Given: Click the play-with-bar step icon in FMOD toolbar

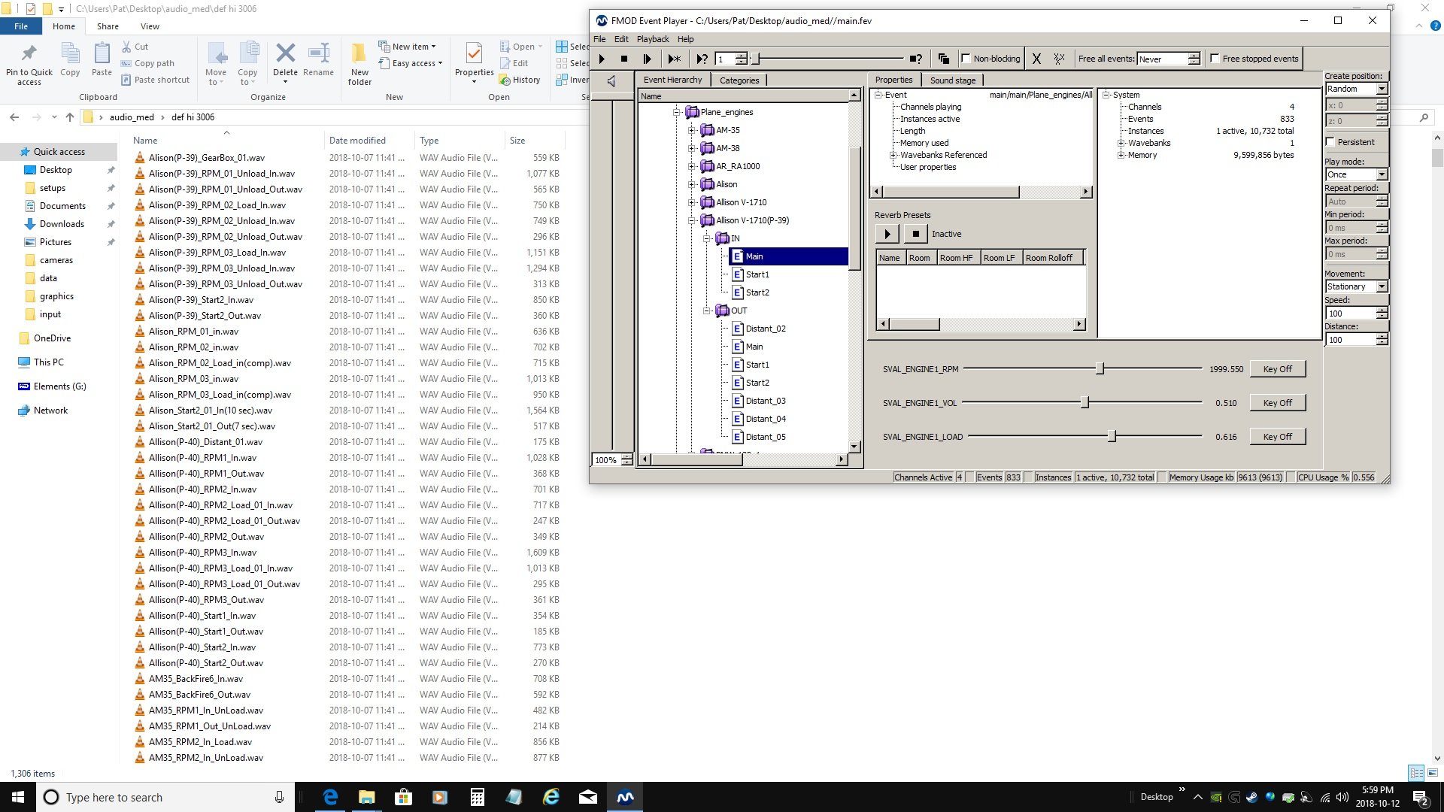Looking at the screenshot, I should [x=648, y=59].
